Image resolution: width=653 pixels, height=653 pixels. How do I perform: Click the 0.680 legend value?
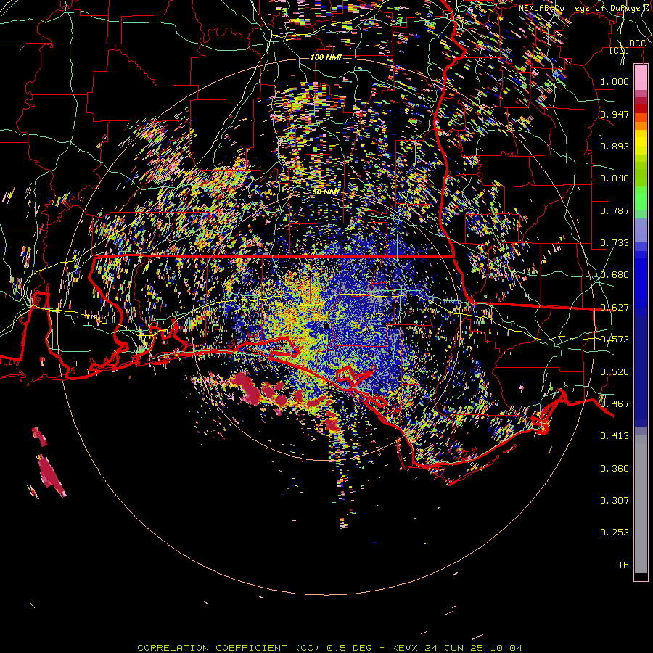pos(615,274)
